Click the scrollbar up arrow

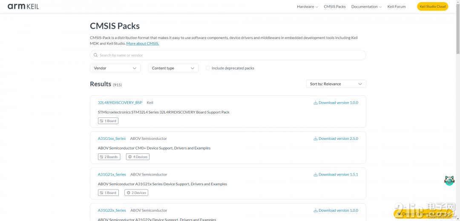pyautogui.click(x=458, y=2)
